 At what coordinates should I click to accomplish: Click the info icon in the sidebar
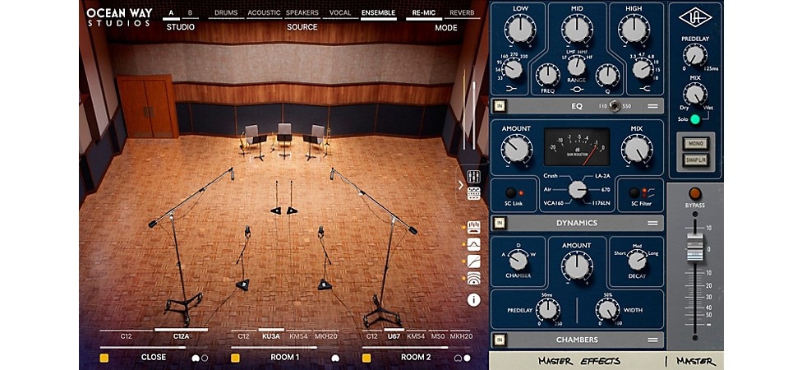pyautogui.click(x=473, y=299)
